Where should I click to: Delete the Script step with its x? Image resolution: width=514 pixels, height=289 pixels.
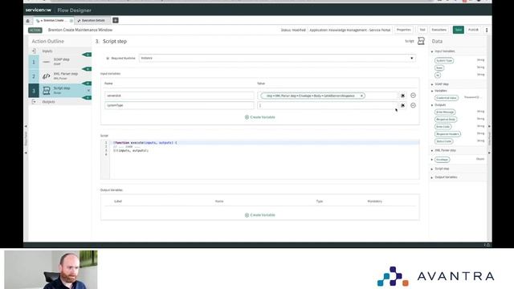(x=88, y=90)
